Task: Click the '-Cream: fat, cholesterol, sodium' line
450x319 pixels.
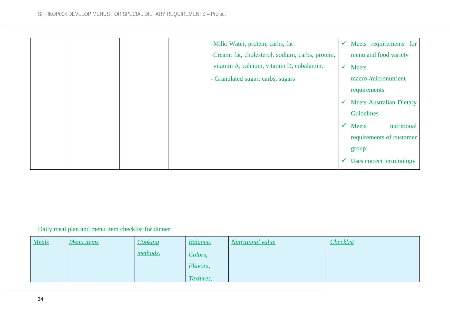Action: tap(273, 55)
